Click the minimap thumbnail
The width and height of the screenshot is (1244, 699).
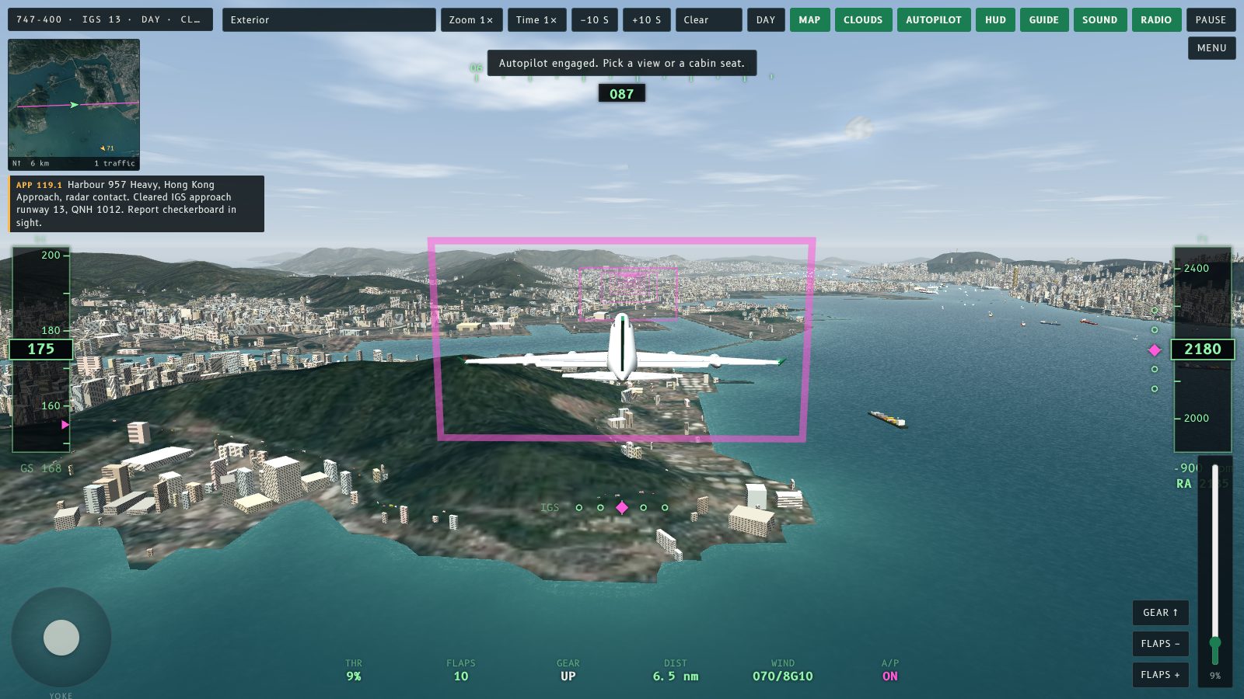click(x=74, y=105)
